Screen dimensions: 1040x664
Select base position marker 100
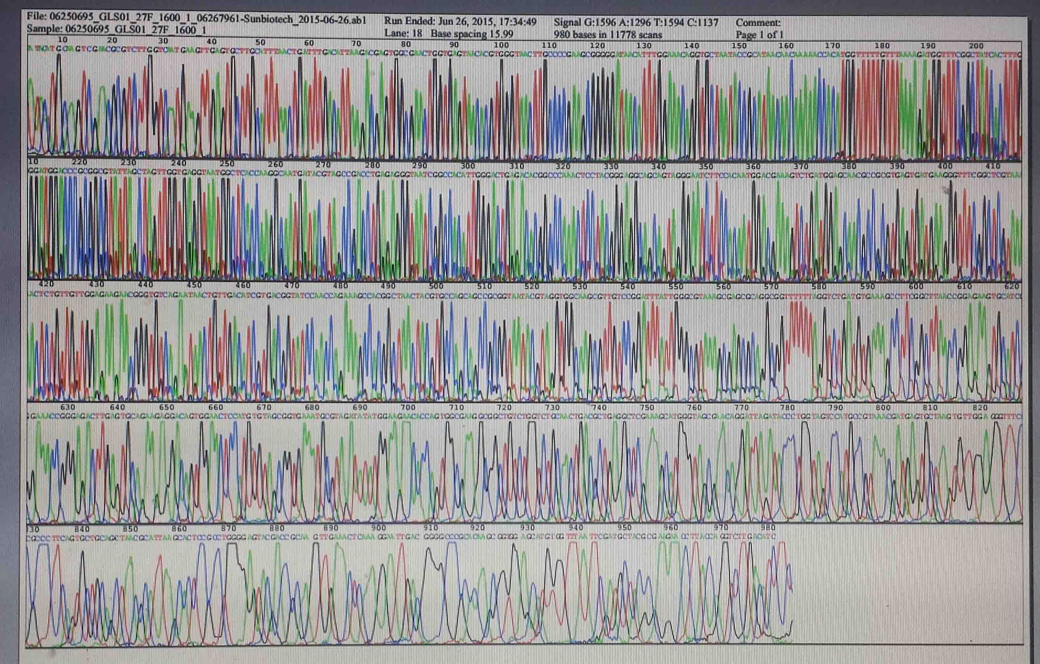(501, 44)
